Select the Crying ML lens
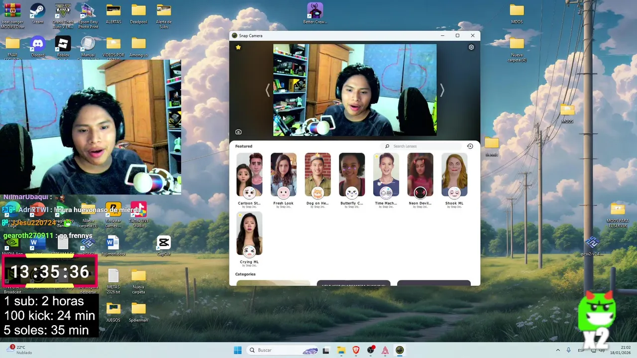Screen dimensions: 637x358 pos(249,239)
